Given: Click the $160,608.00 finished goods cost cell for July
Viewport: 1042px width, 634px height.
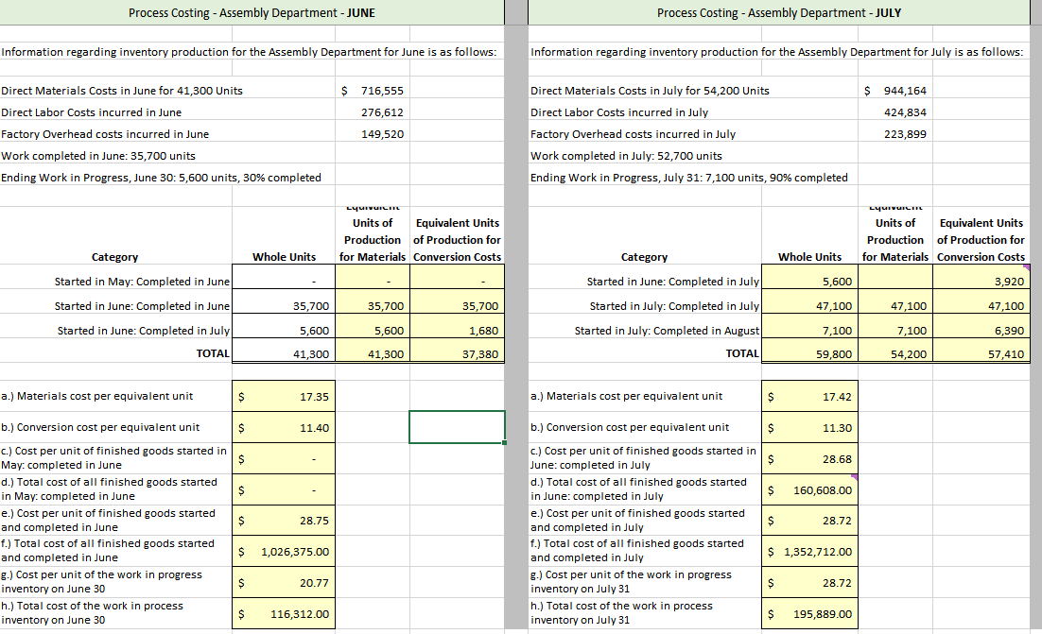Looking at the screenshot, I should click(809, 489).
